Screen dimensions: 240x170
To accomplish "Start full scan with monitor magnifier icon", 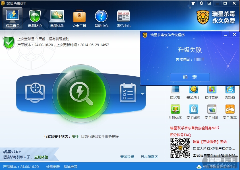I will coord(35,93).
